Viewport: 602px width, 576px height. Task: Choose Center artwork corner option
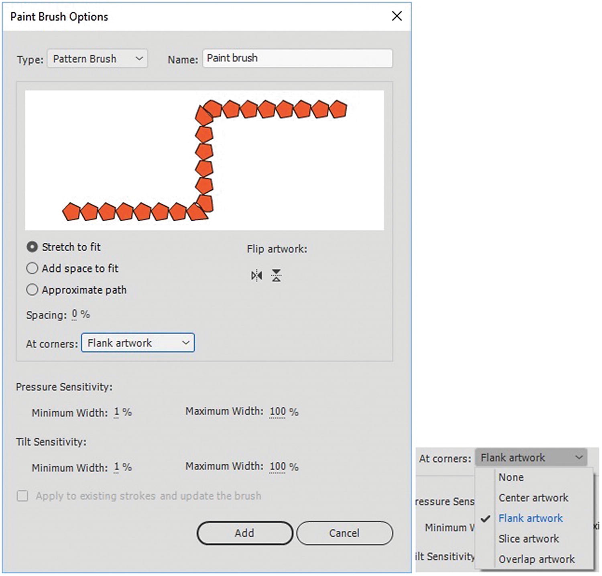coord(533,498)
